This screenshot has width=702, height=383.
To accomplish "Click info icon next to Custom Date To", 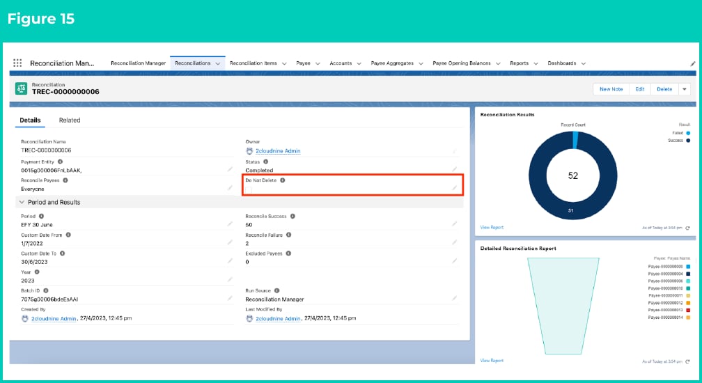I will click(62, 253).
